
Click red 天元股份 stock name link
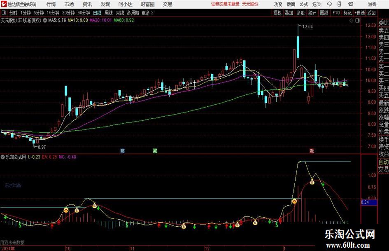(x=250, y=4)
